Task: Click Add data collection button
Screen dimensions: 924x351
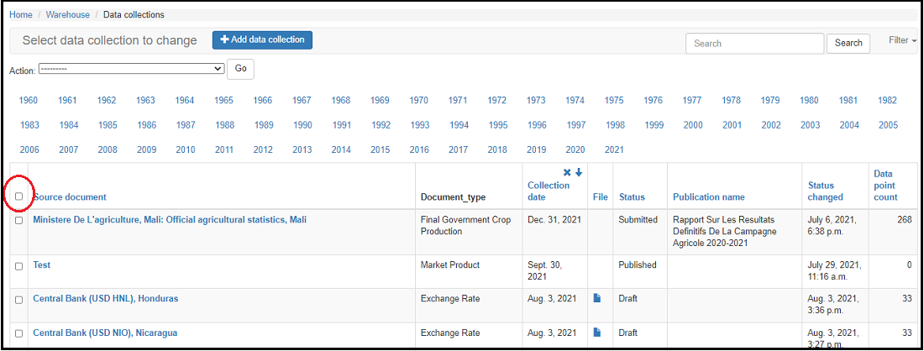Action: [262, 40]
